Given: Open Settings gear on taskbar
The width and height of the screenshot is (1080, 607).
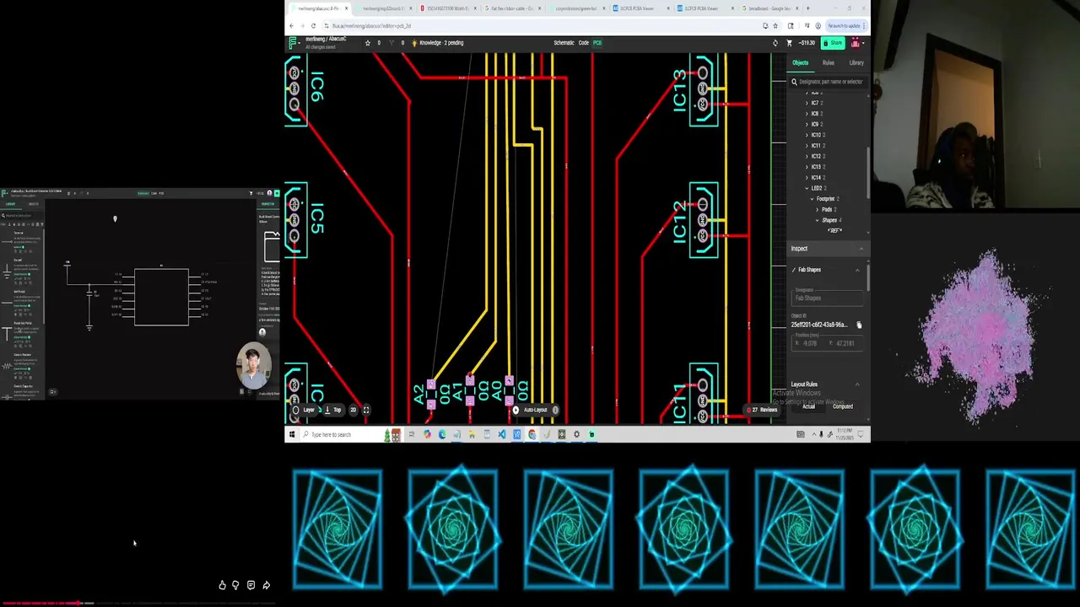Looking at the screenshot, I should [577, 435].
